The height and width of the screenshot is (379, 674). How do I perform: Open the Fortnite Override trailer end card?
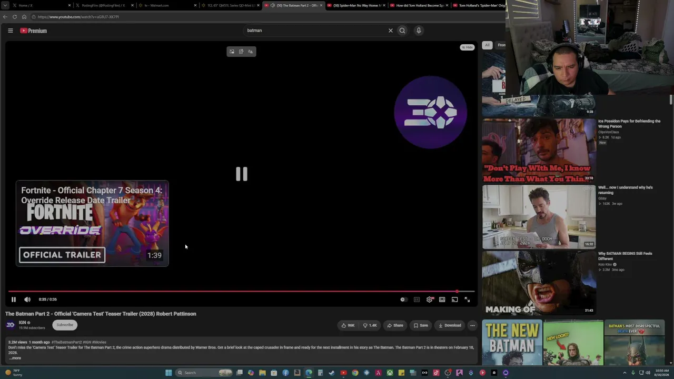point(92,223)
